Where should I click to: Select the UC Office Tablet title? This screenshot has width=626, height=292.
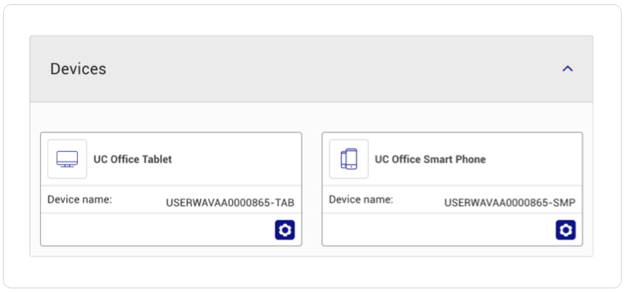pos(133,159)
